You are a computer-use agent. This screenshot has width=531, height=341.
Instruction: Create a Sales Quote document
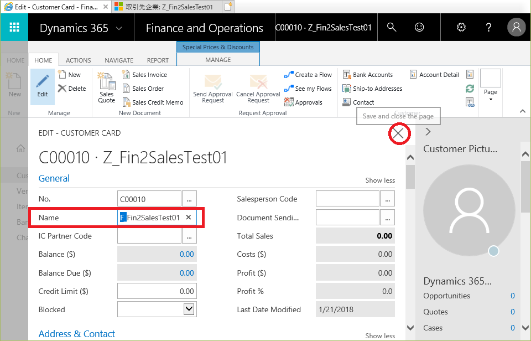point(106,87)
